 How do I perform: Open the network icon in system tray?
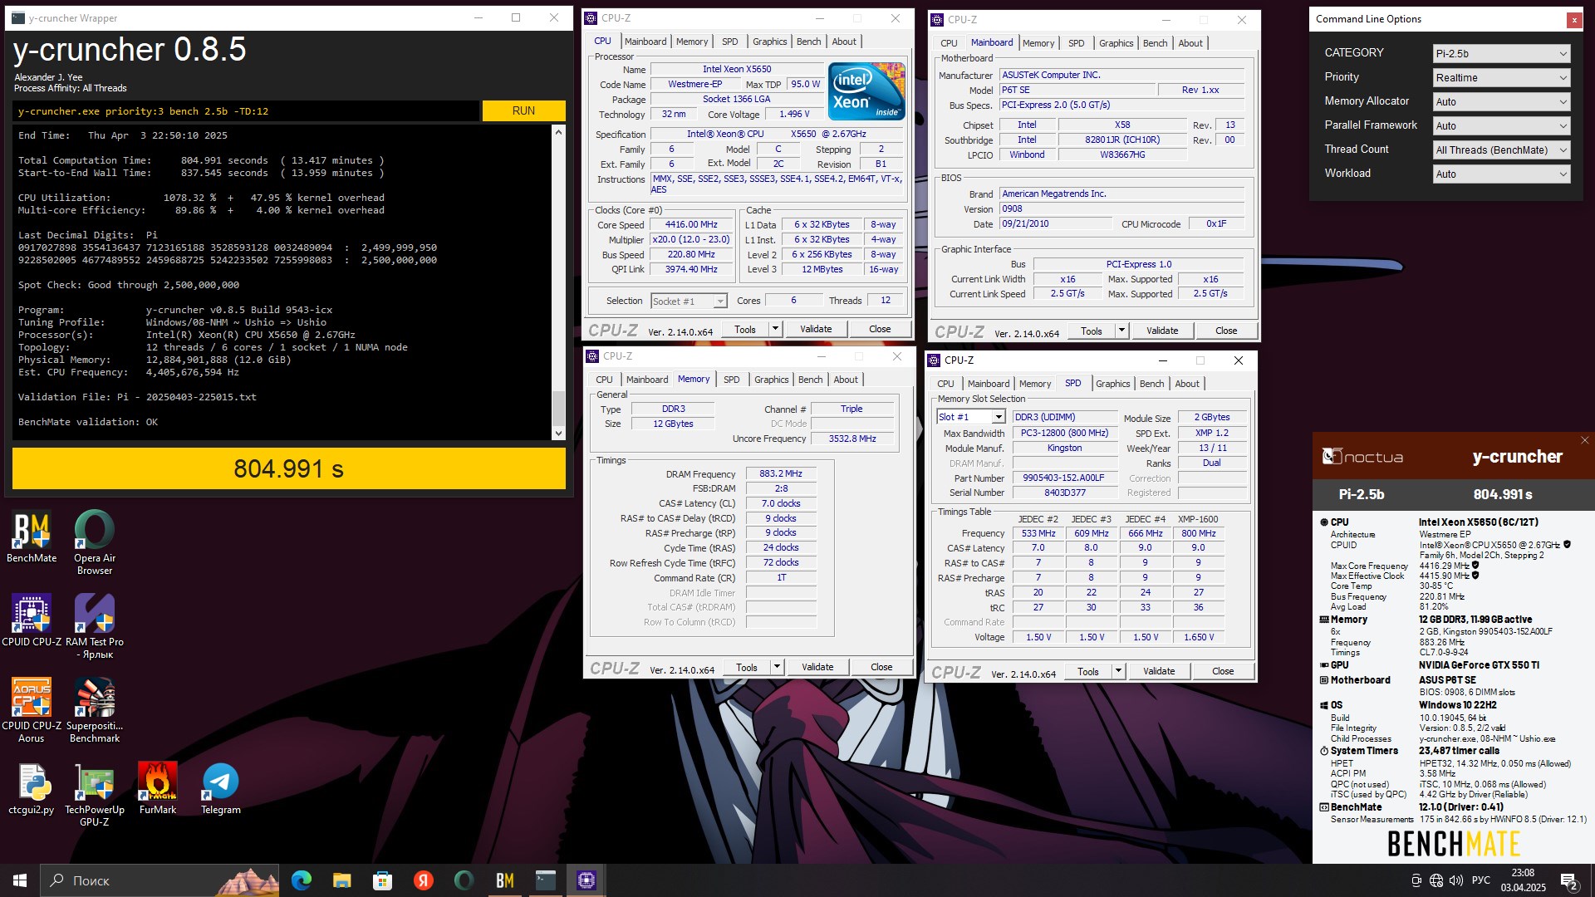click(1436, 880)
